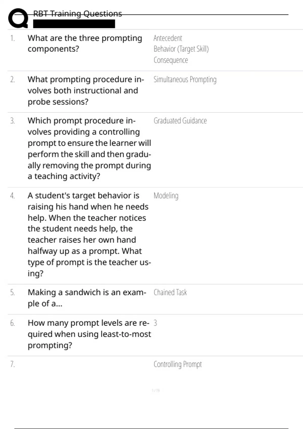Click the black redacted bar under title
Screen dimensions: 303x429
click(74, 24)
